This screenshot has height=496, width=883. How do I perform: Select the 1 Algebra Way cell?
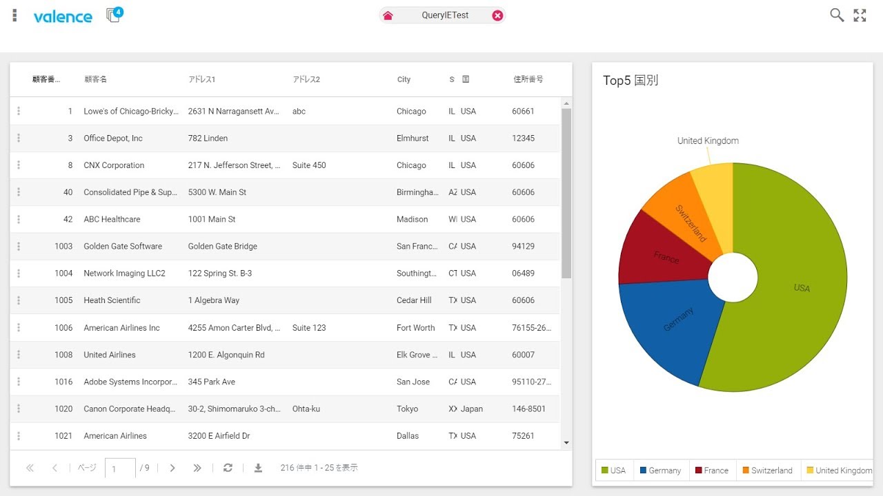point(214,300)
